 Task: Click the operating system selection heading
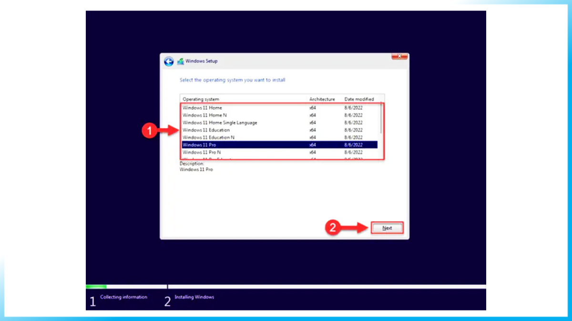[233, 79]
